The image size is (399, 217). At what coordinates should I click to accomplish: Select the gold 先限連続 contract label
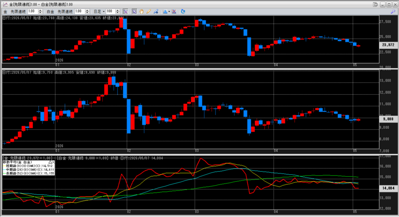(x=18, y=12)
